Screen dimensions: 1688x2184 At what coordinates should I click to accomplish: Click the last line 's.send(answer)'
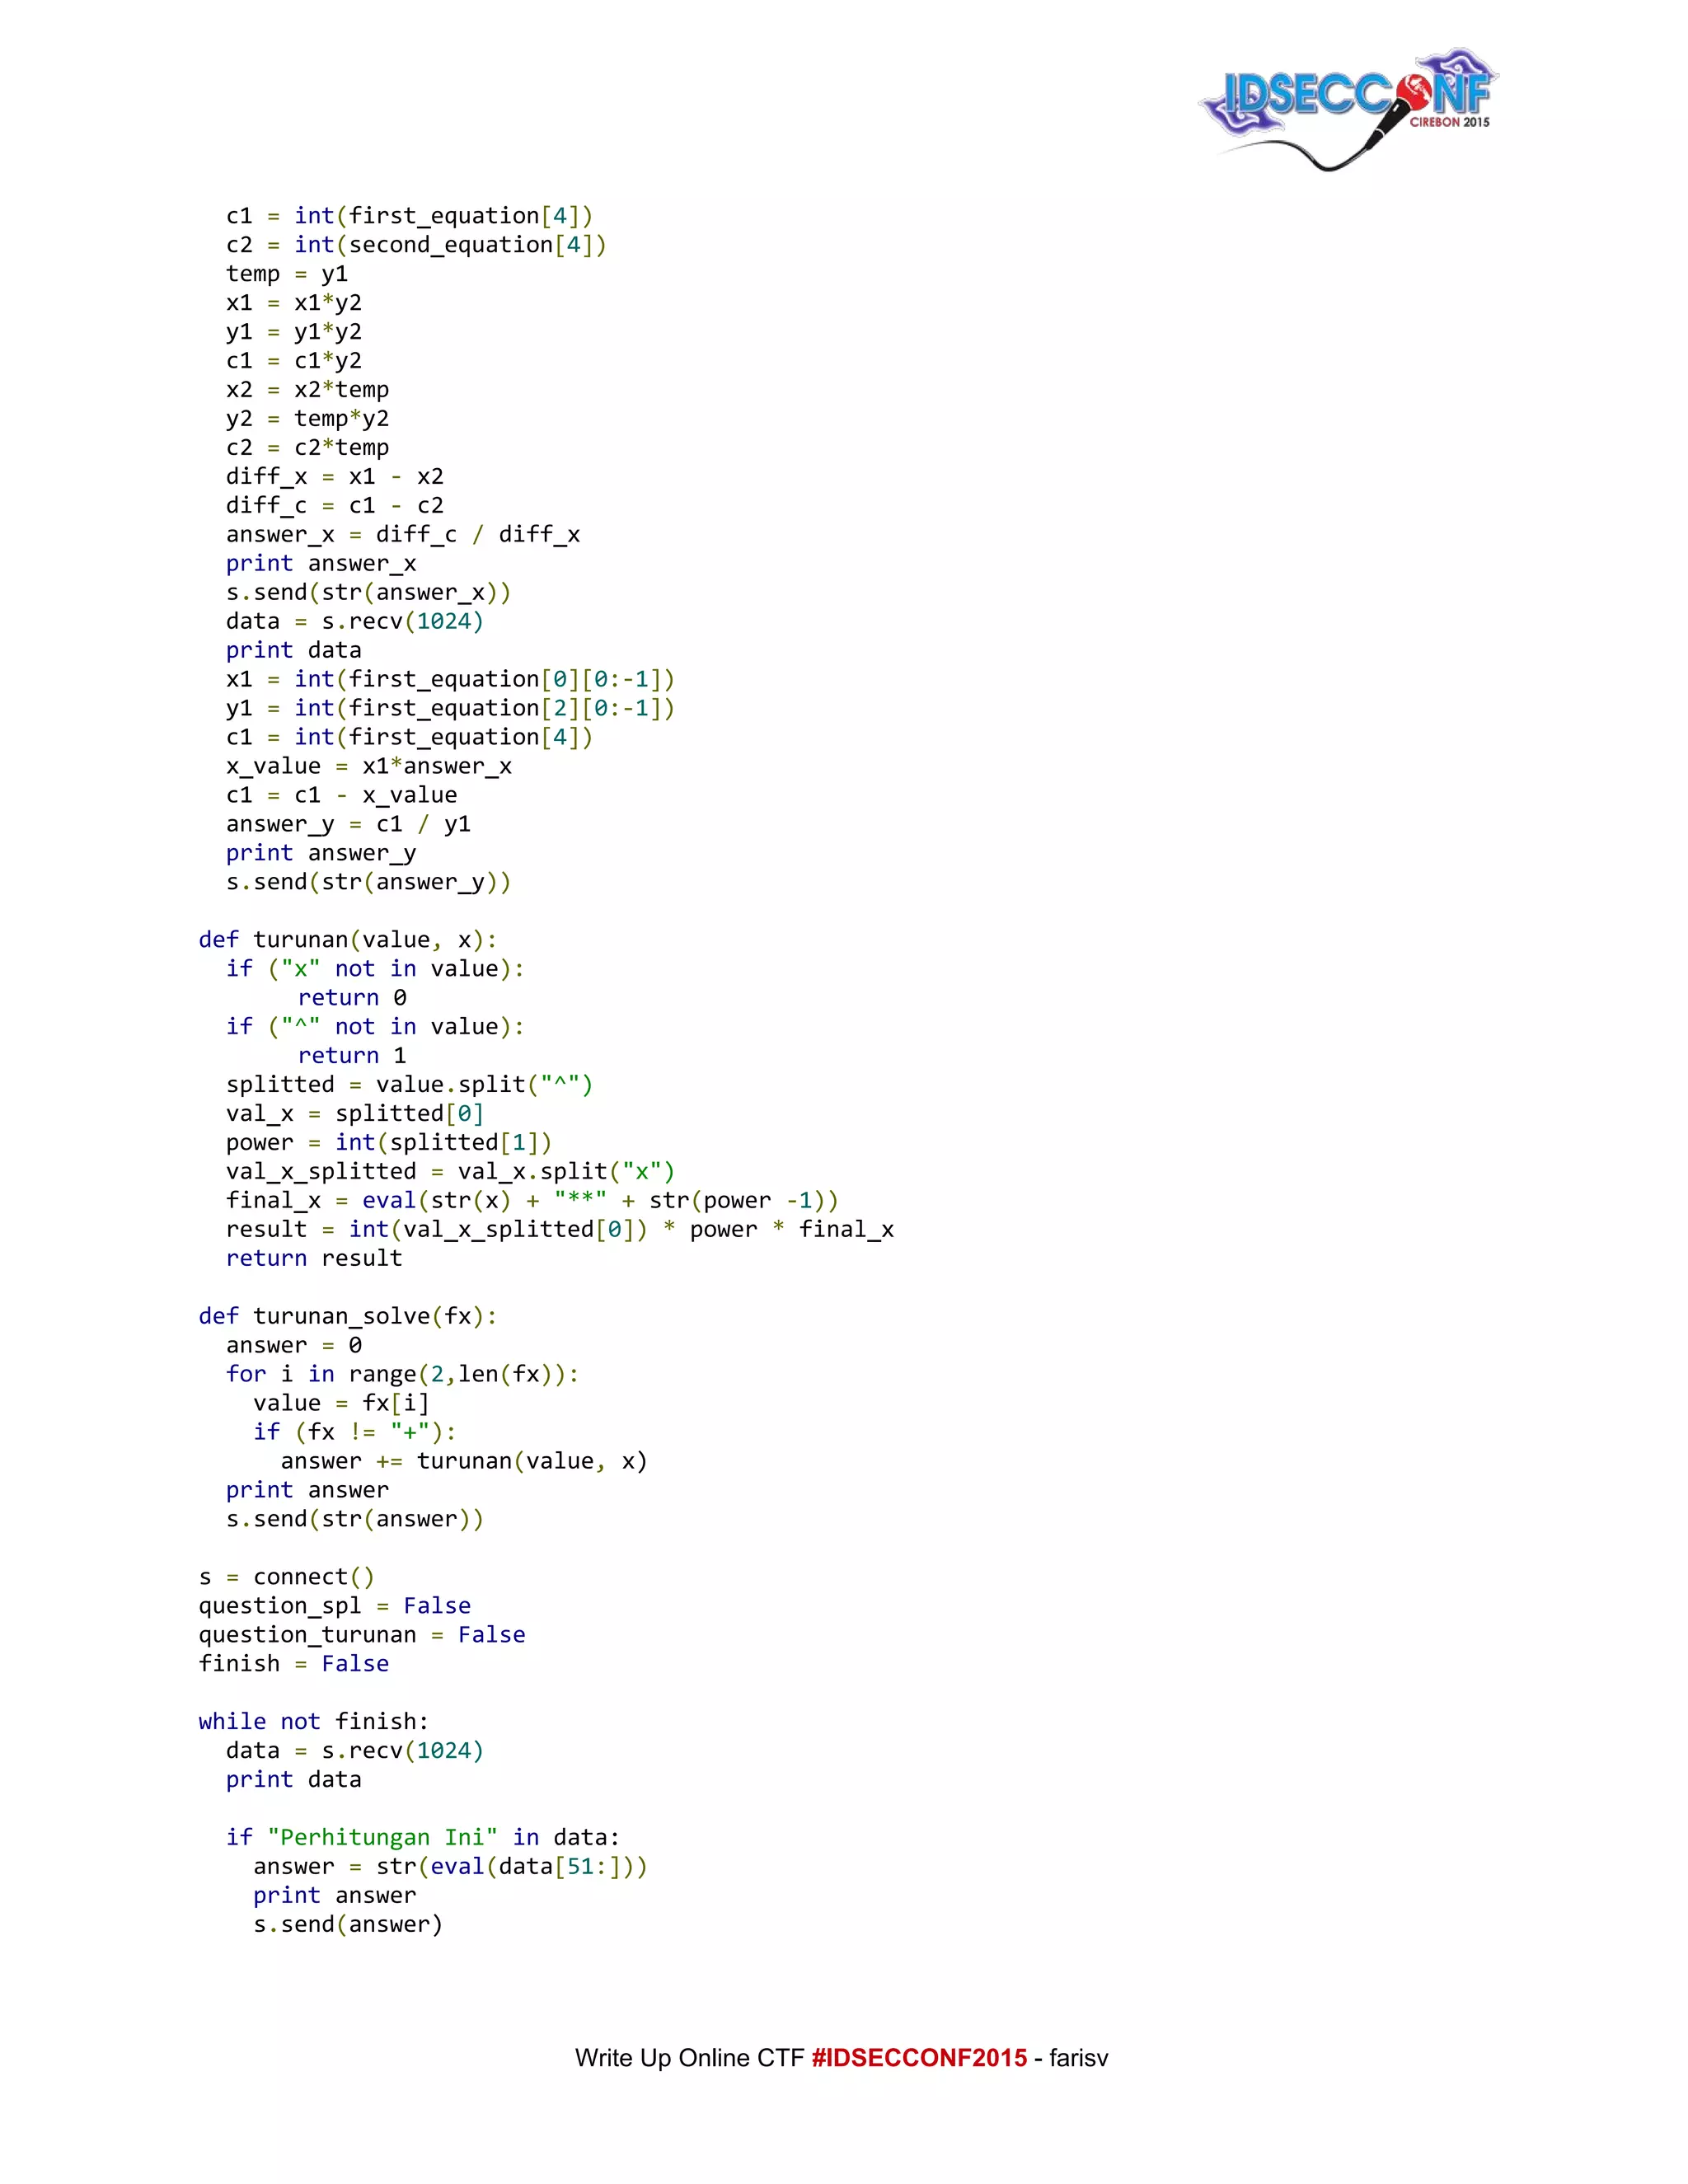[348, 1926]
